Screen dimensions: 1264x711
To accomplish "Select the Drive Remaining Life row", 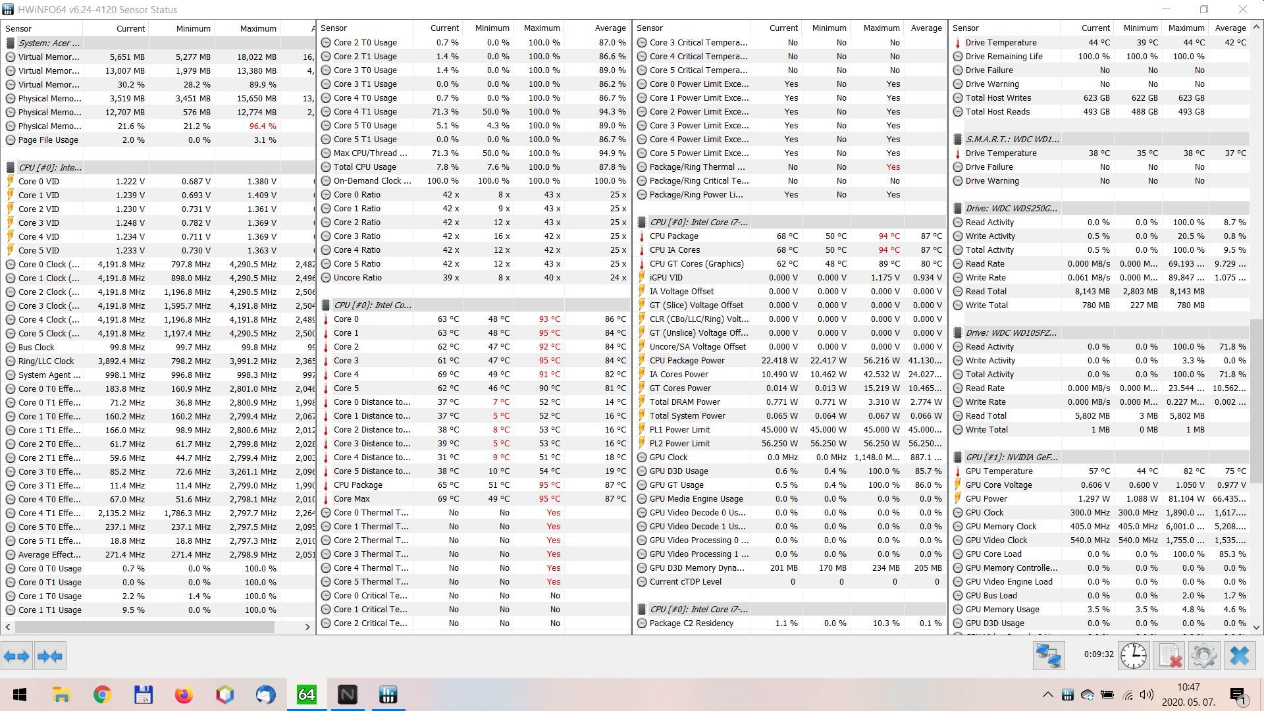I will pos(1100,56).
